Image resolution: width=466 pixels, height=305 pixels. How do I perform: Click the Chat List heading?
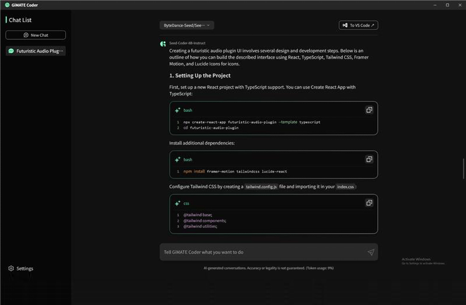(20, 20)
